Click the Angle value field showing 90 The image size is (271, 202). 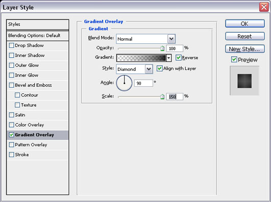click(143, 83)
